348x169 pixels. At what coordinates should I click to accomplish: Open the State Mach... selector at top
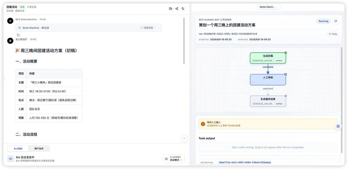[269, 7]
